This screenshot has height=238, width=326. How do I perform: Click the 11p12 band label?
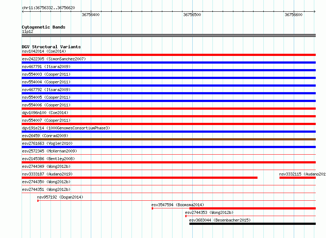coord(27,31)
